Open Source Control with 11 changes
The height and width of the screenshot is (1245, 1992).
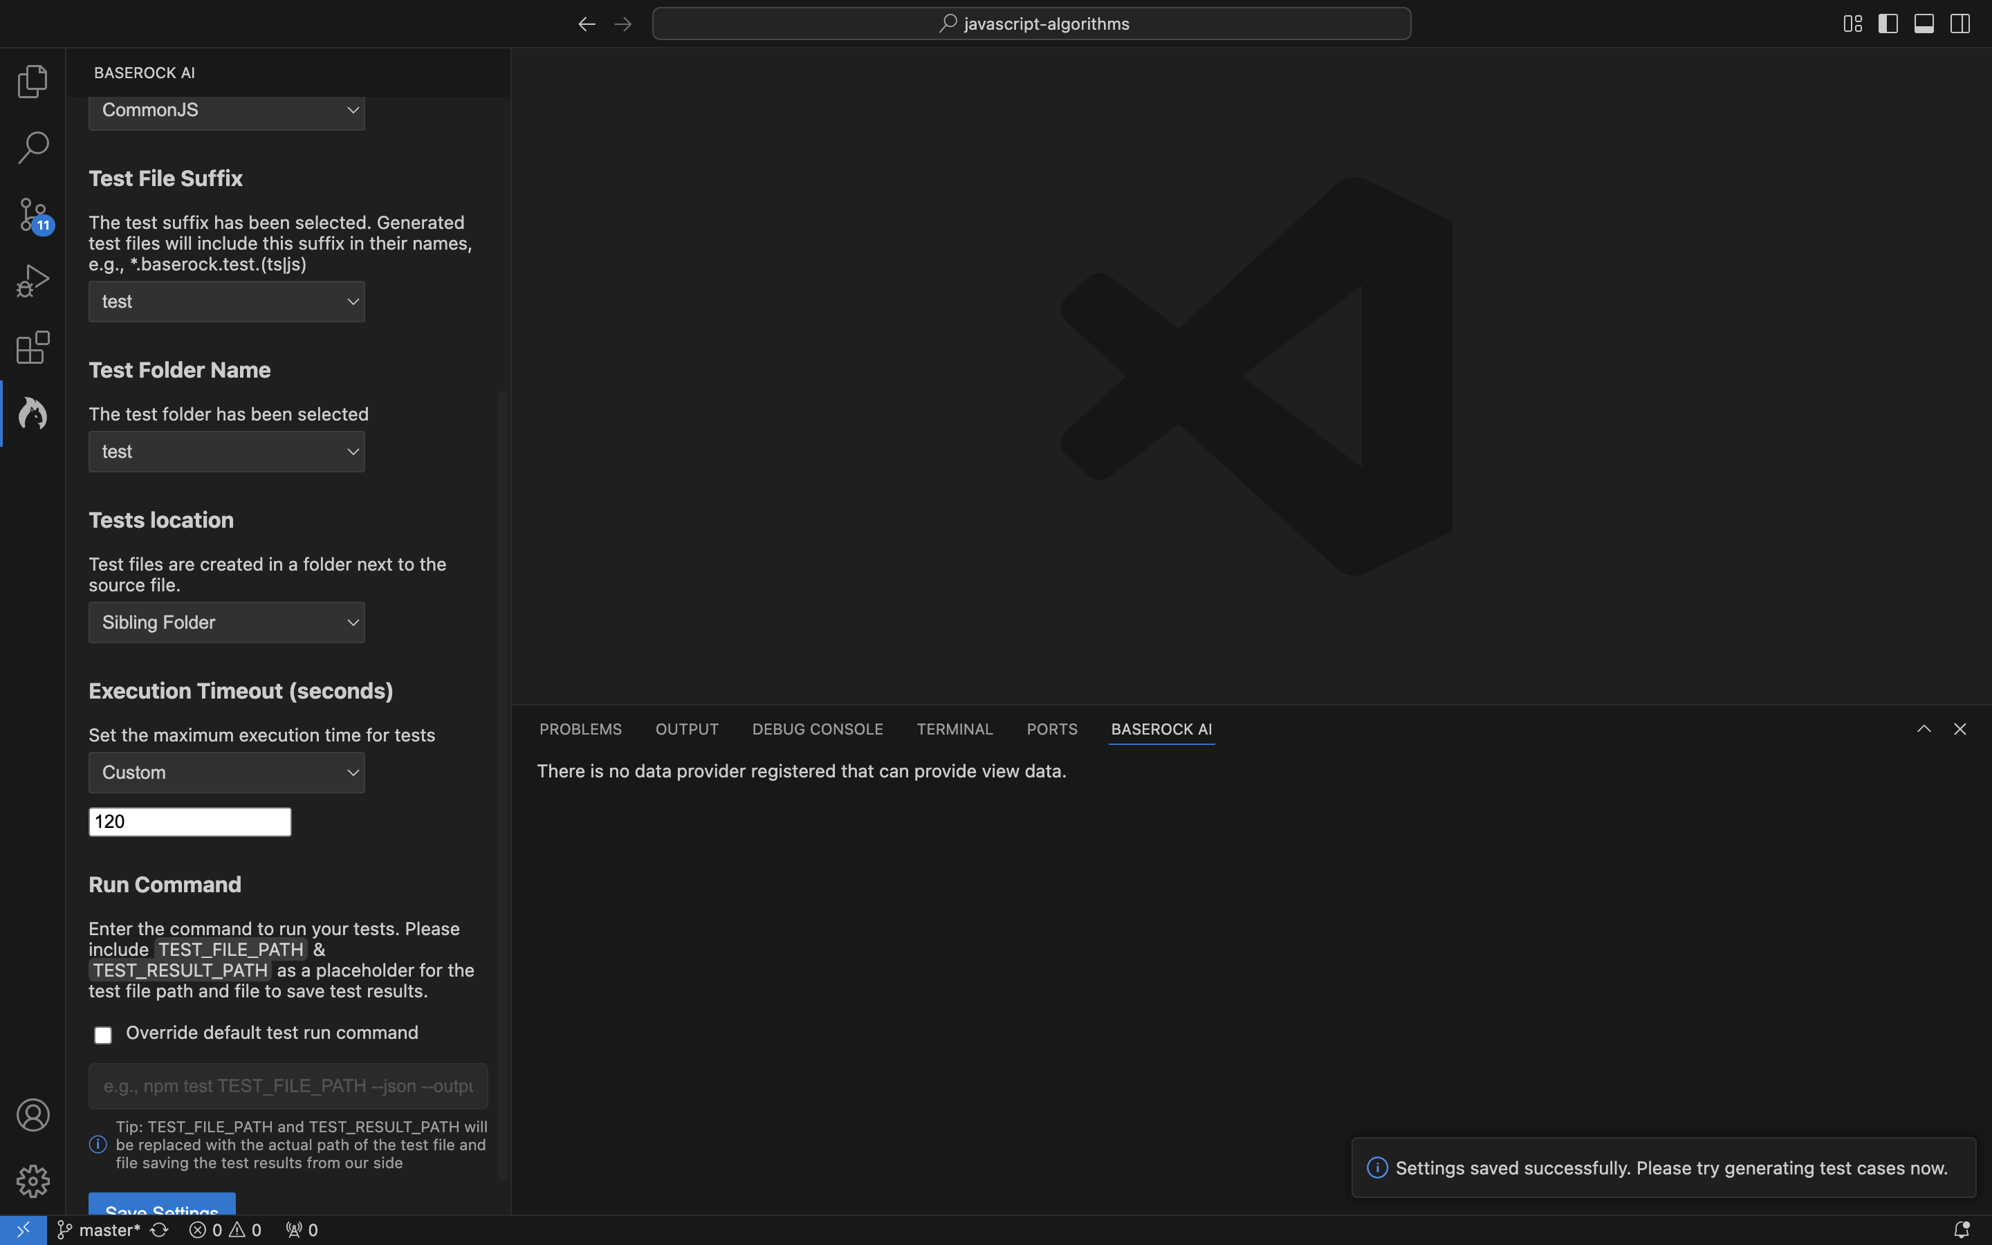pos(33,215)
